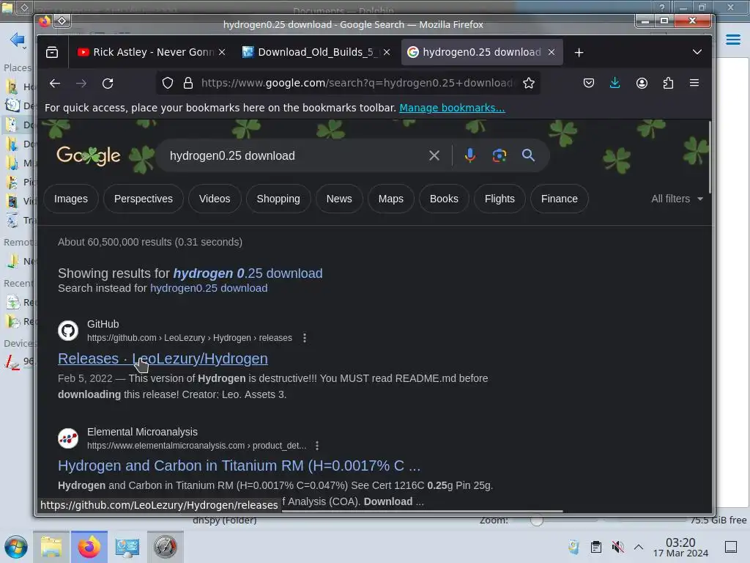Expand the All filters dropdown
The width and height of the screenshot is (750, 563).
coord(677,199)
